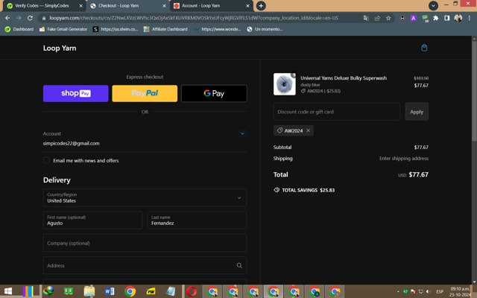Remove the AW2024 discount code tag

[308, 130]
